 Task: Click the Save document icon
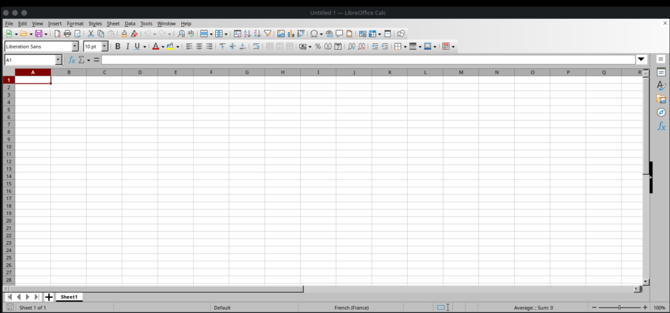39,33
